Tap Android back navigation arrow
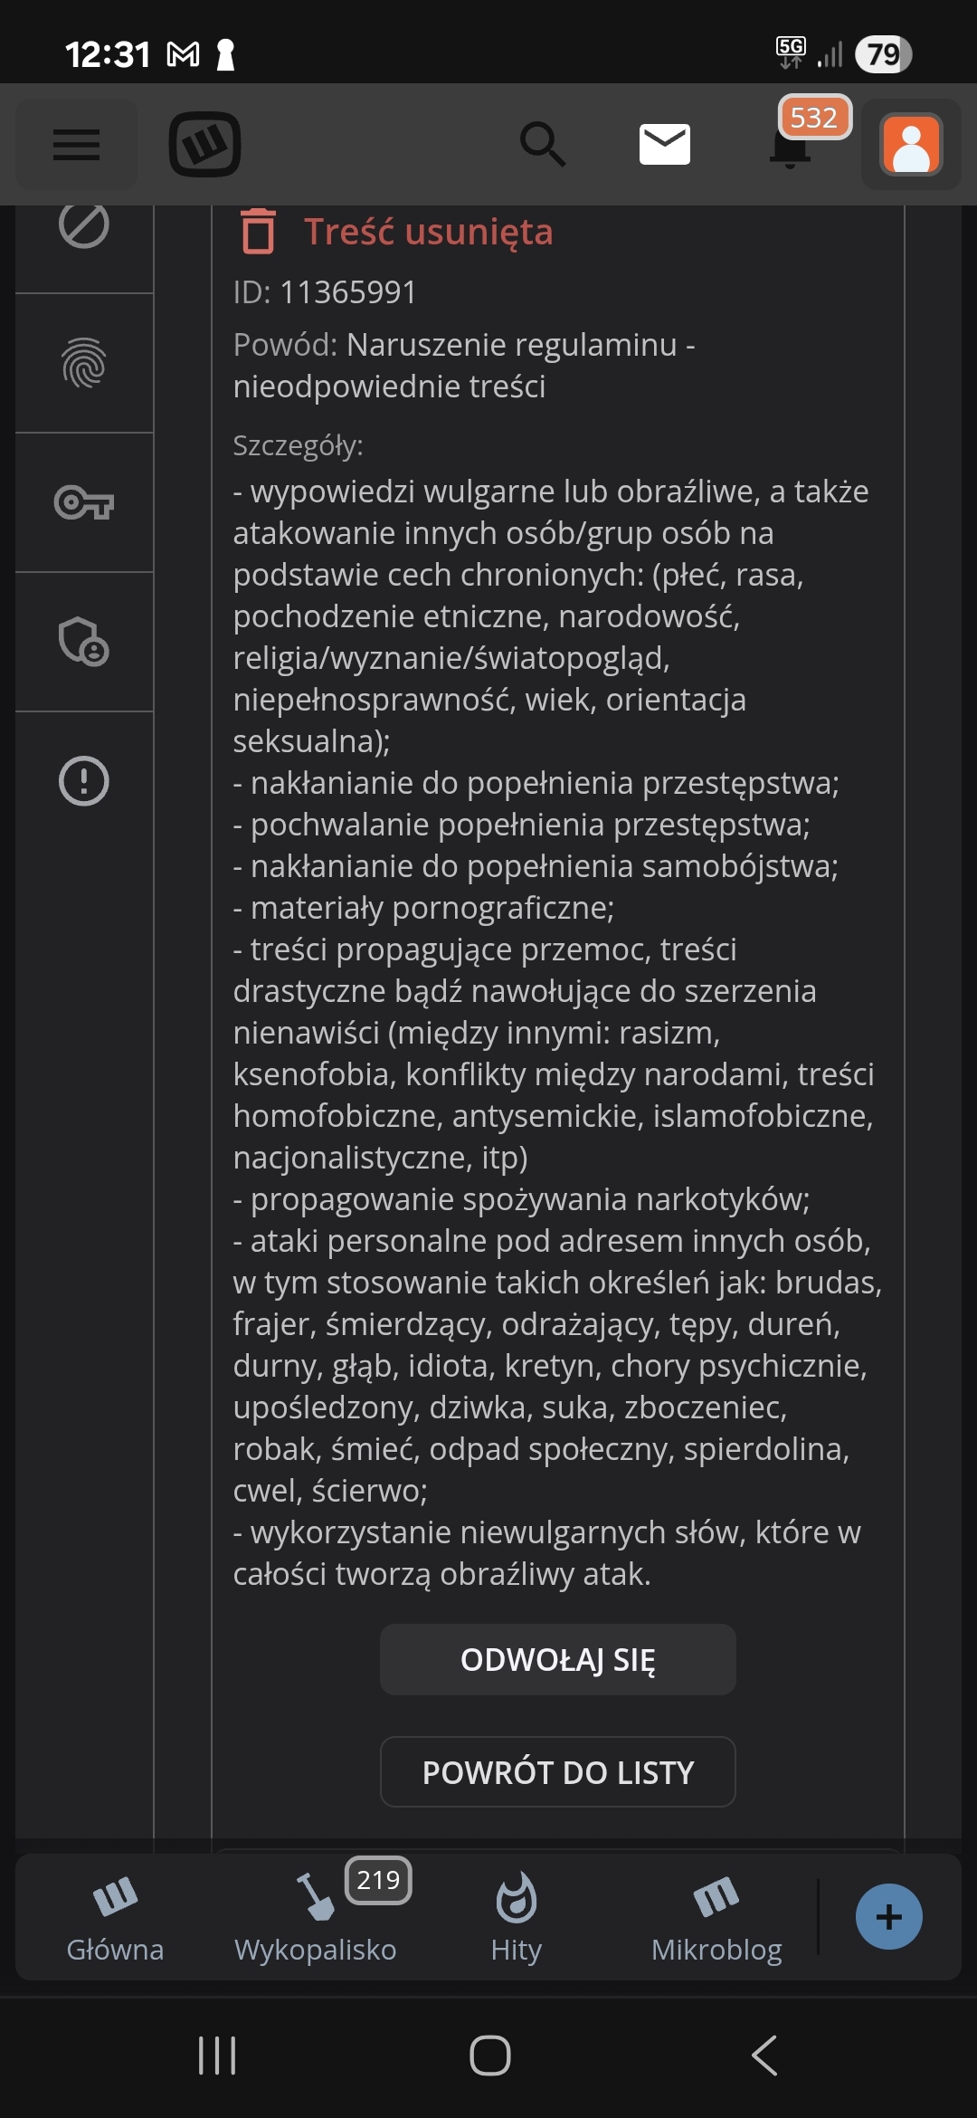The image size is (977, 2118). 764,2056
